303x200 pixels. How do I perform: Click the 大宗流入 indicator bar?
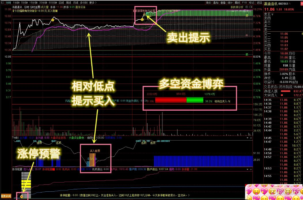282,95
